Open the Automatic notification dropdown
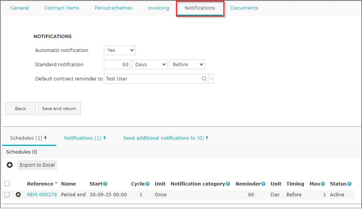The height and width of the screenshot is (209, 362). (x=120, y=50)
